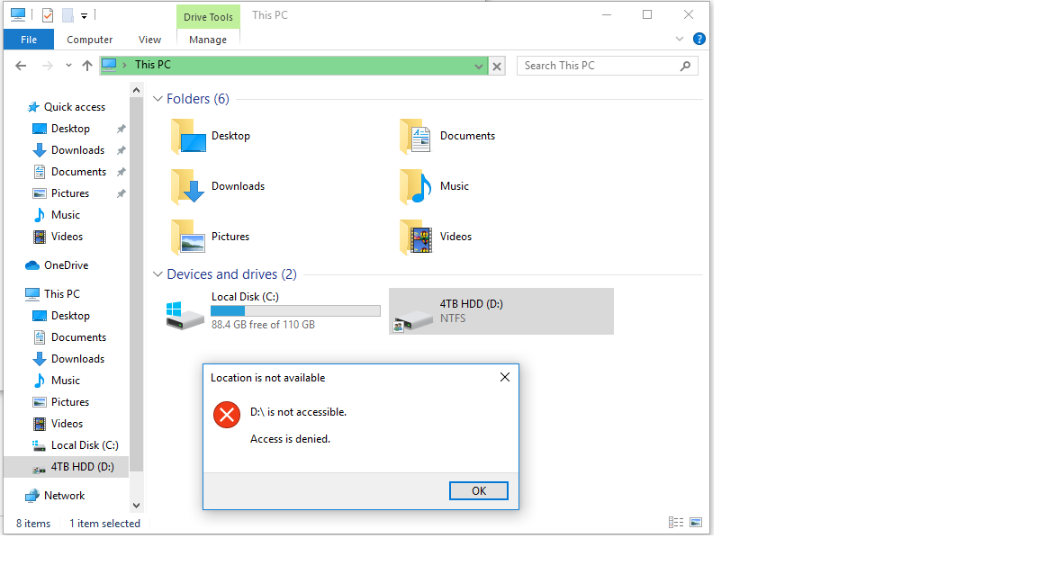Select the Local Disk (C:) drive icon

pos(185,315)
